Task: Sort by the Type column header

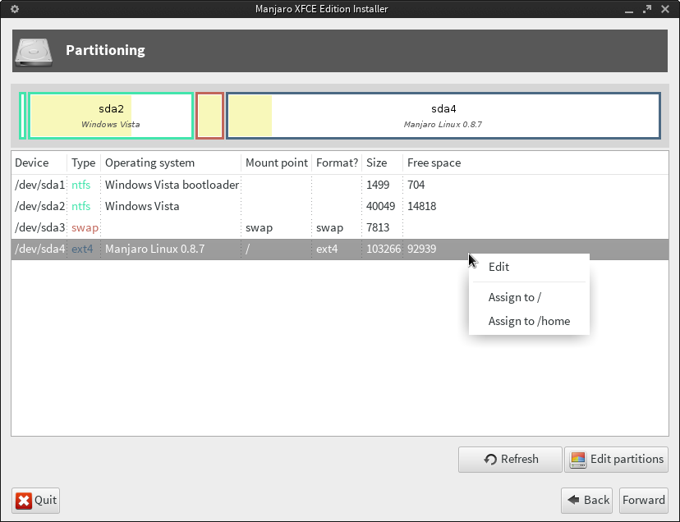Action: pyautogui.click(x=84, y=163)
